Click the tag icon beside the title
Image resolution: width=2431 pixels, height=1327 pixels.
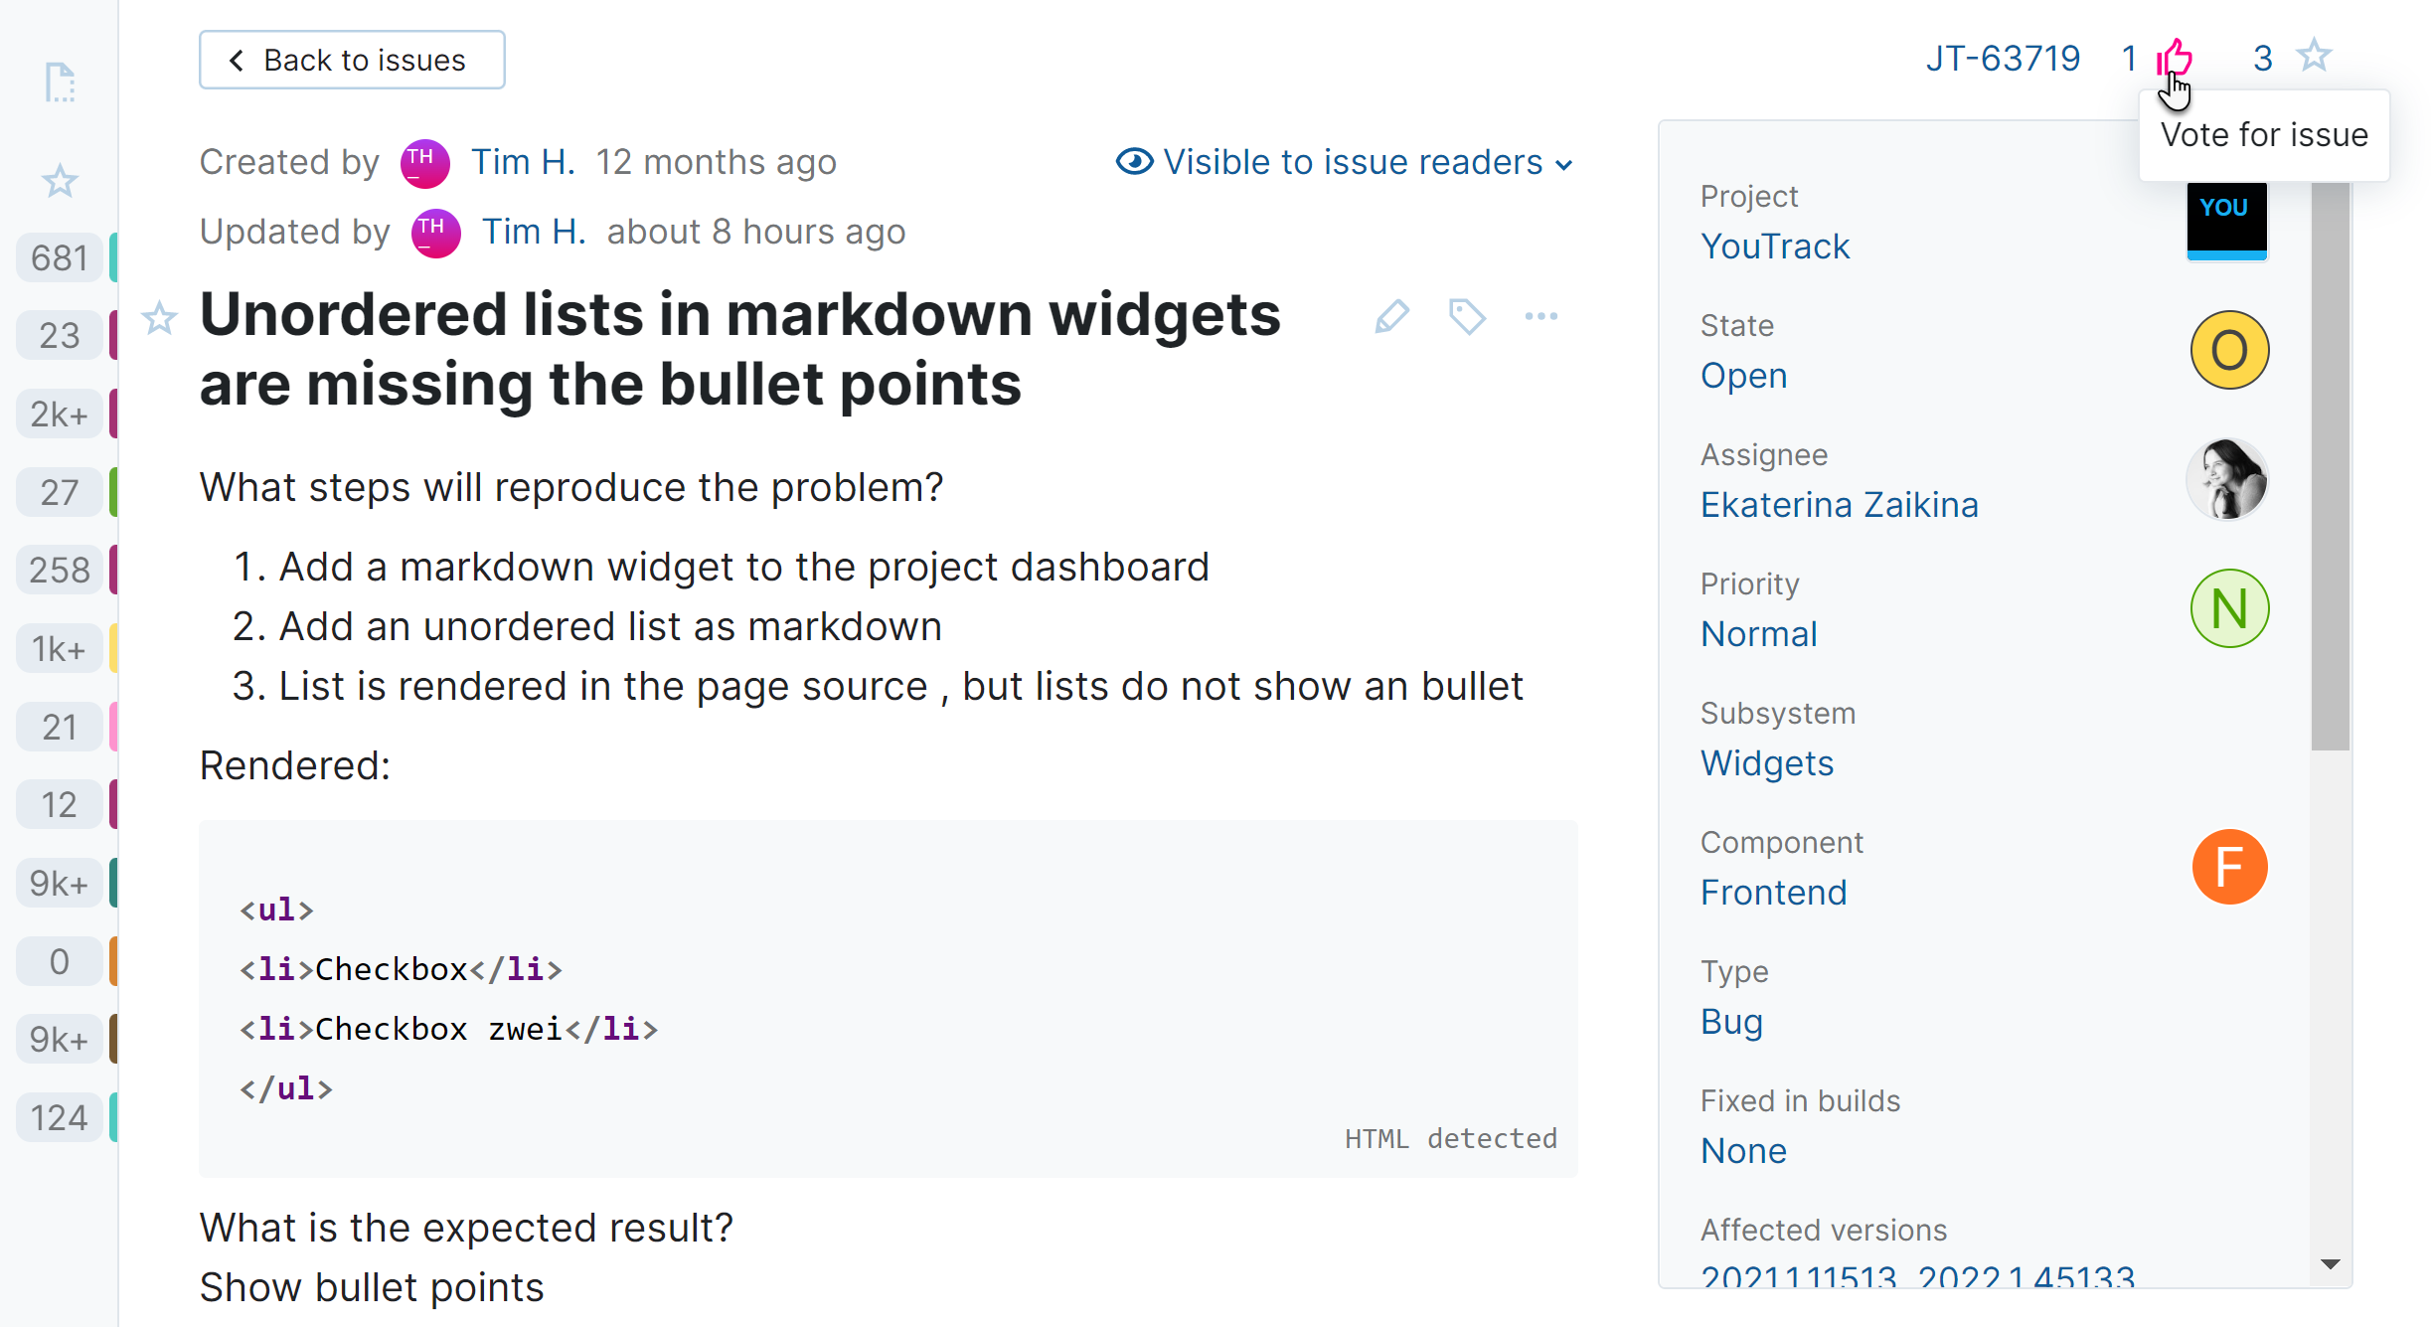click(x=1467, y=316)
